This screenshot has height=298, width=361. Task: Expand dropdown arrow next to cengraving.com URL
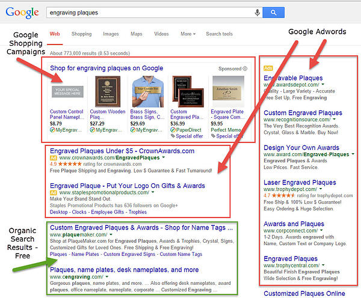coord(107,276)
